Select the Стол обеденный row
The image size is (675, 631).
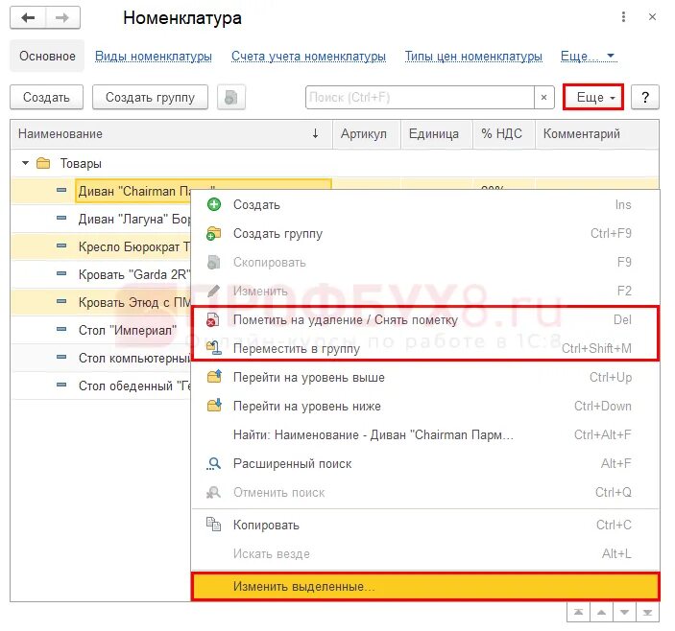coord(102,386)
